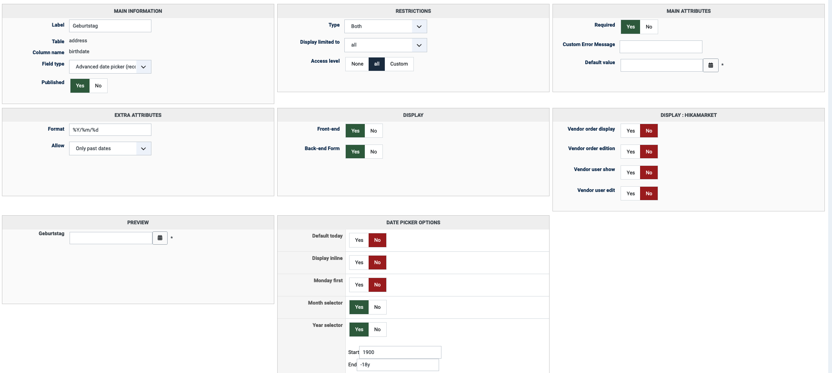Expand the Field type dropdown
This screenshot has height=373, width=832.
tap(110, 67)
